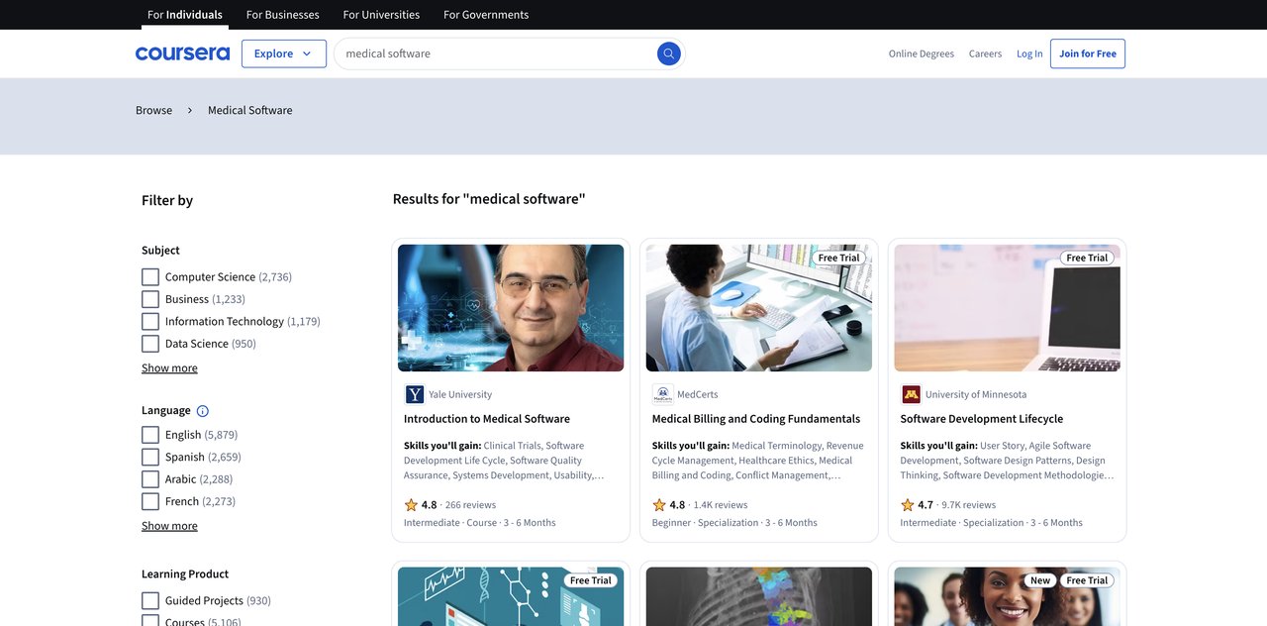Click the Log In link
The height and width of the screenshot is (626, 1267).
pos(1029,53)
